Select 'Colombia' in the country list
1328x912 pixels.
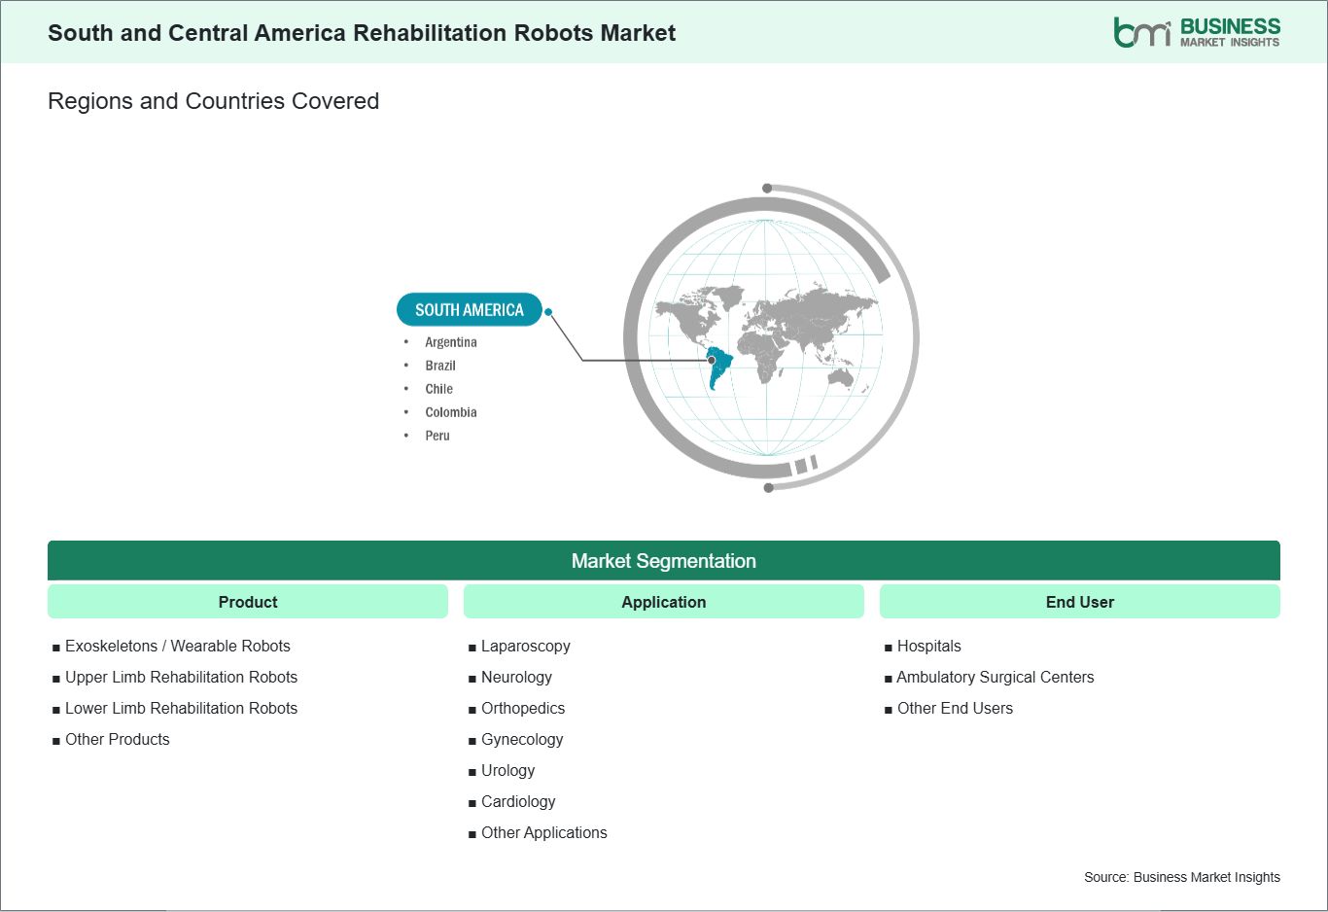[x=451, y=412]
